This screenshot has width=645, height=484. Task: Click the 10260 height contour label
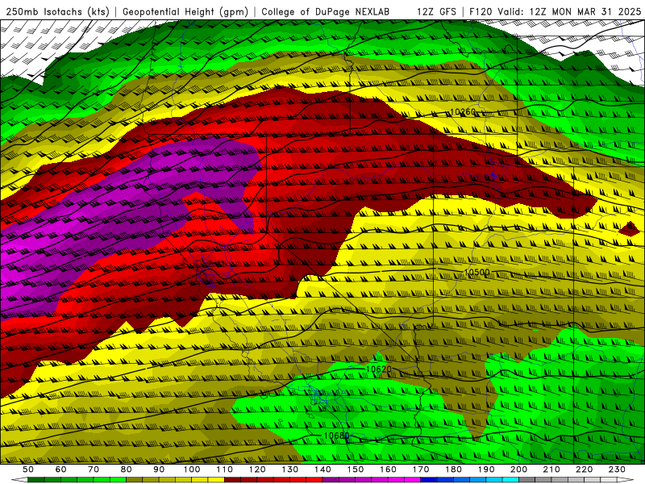point(463,112)
